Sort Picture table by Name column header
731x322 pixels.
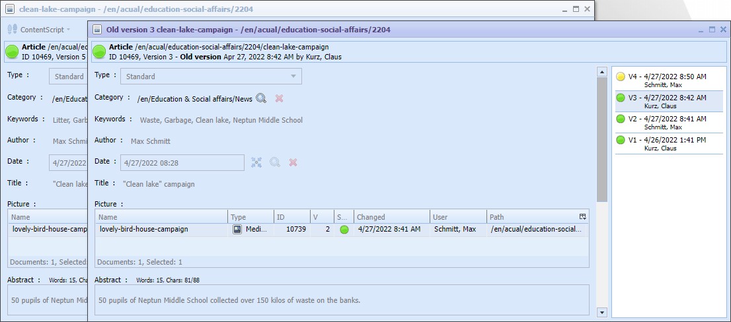click(x=161, y=217)
